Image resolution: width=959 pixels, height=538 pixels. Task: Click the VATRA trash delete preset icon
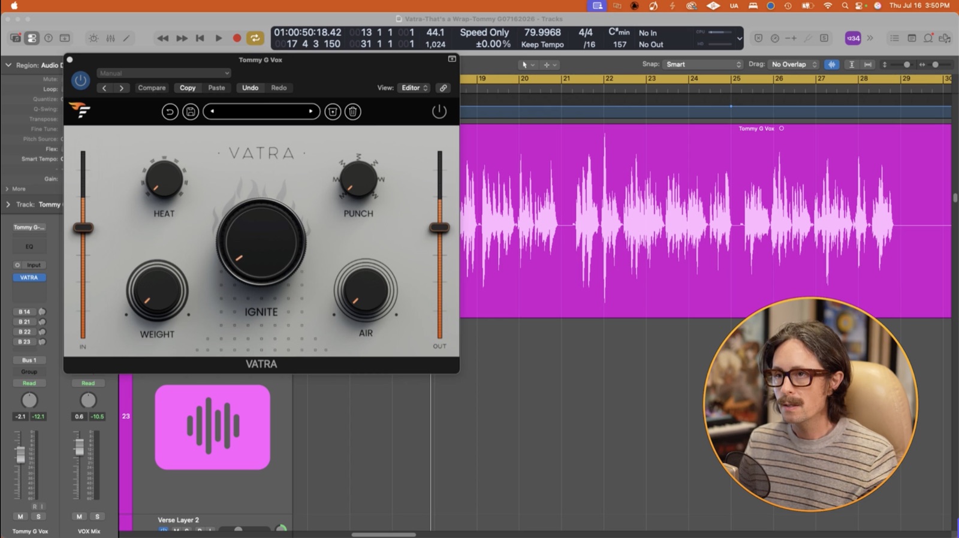click(x=353, y=111)
